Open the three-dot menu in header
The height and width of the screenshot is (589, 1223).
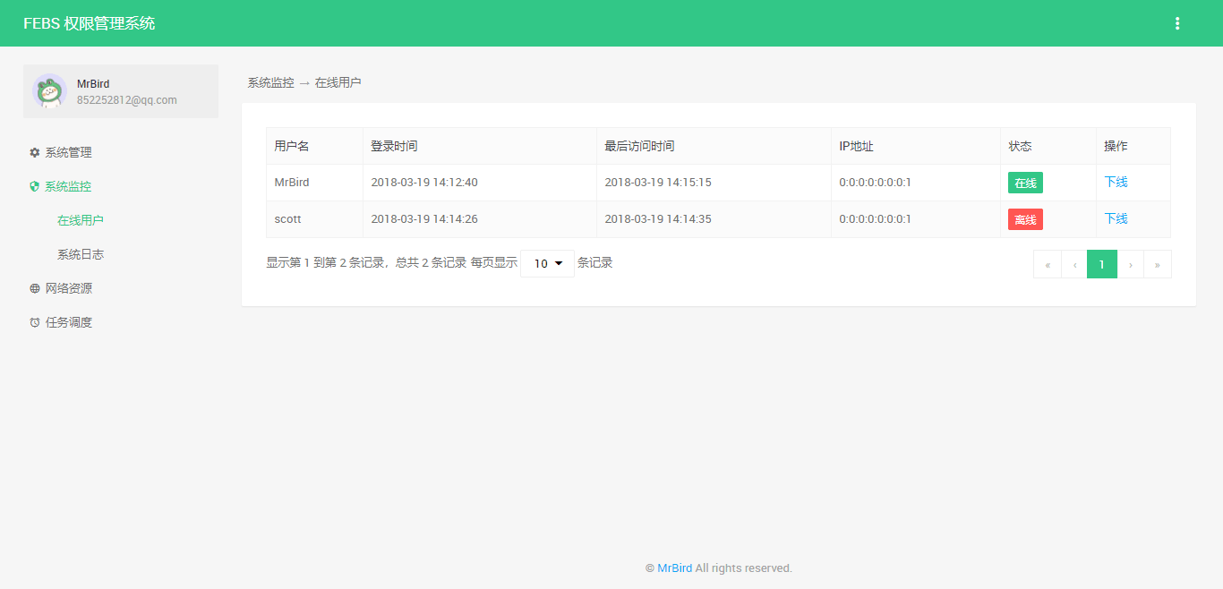1177,23
